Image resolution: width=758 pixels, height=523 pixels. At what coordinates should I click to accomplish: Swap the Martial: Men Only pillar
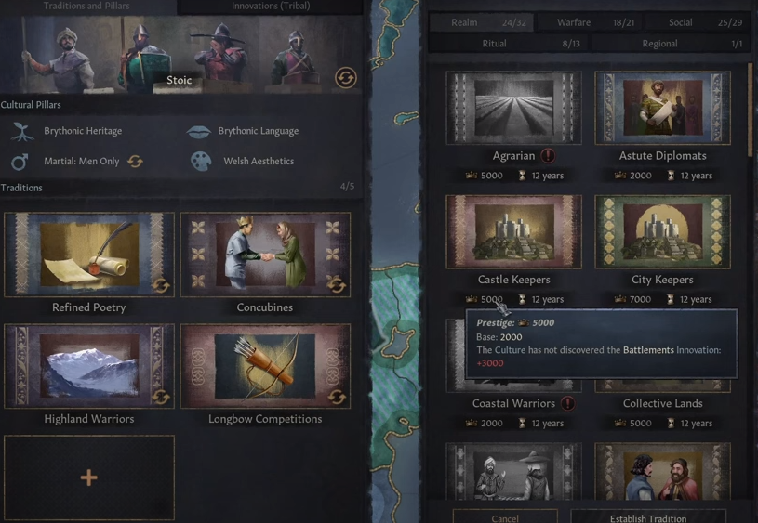pyautogui.click(x=136, y=162)
